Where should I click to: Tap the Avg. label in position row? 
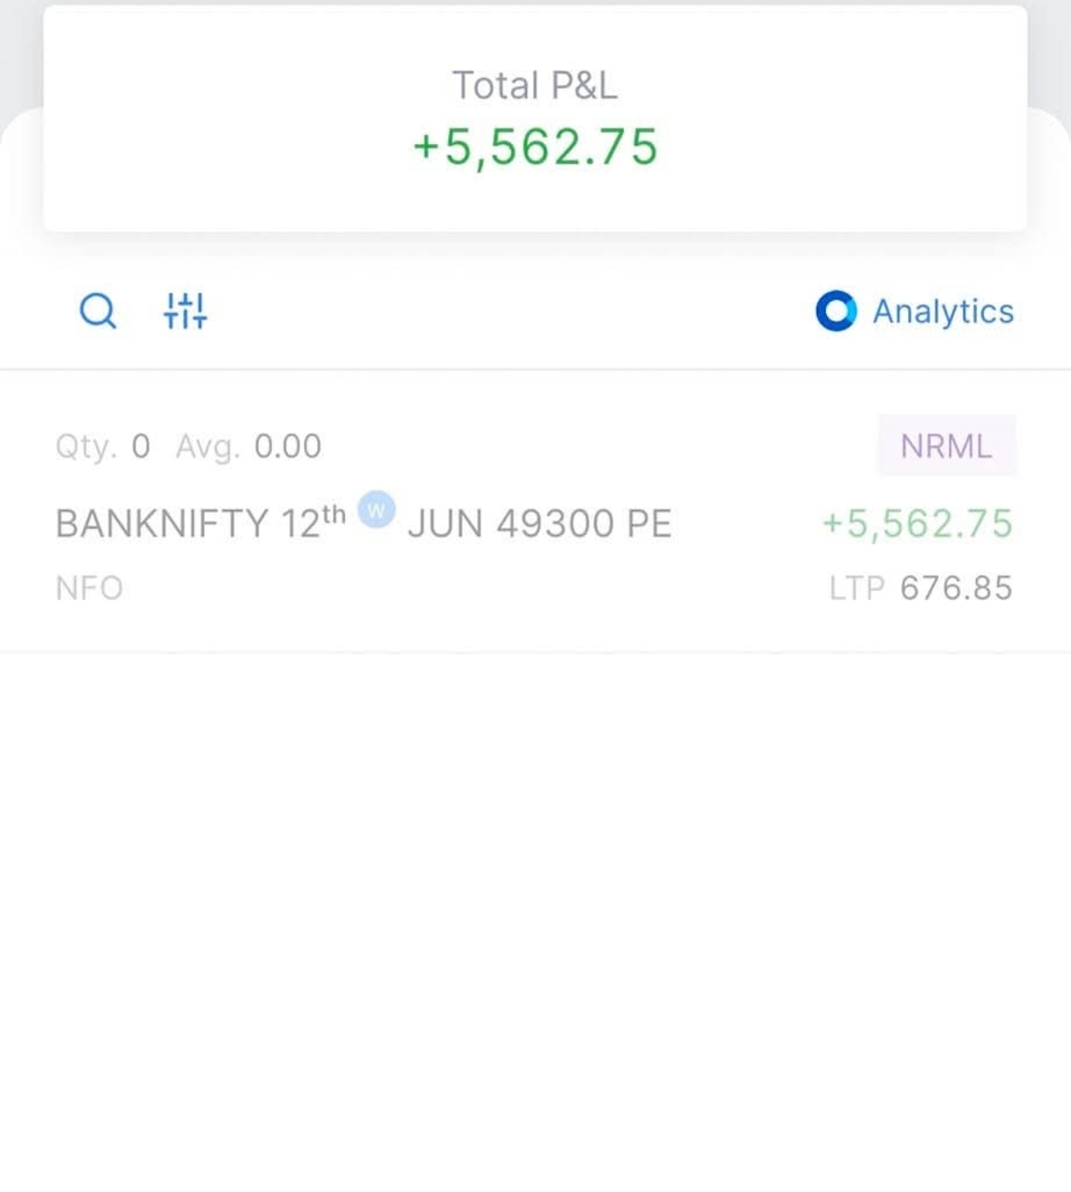tap(208, 446)
